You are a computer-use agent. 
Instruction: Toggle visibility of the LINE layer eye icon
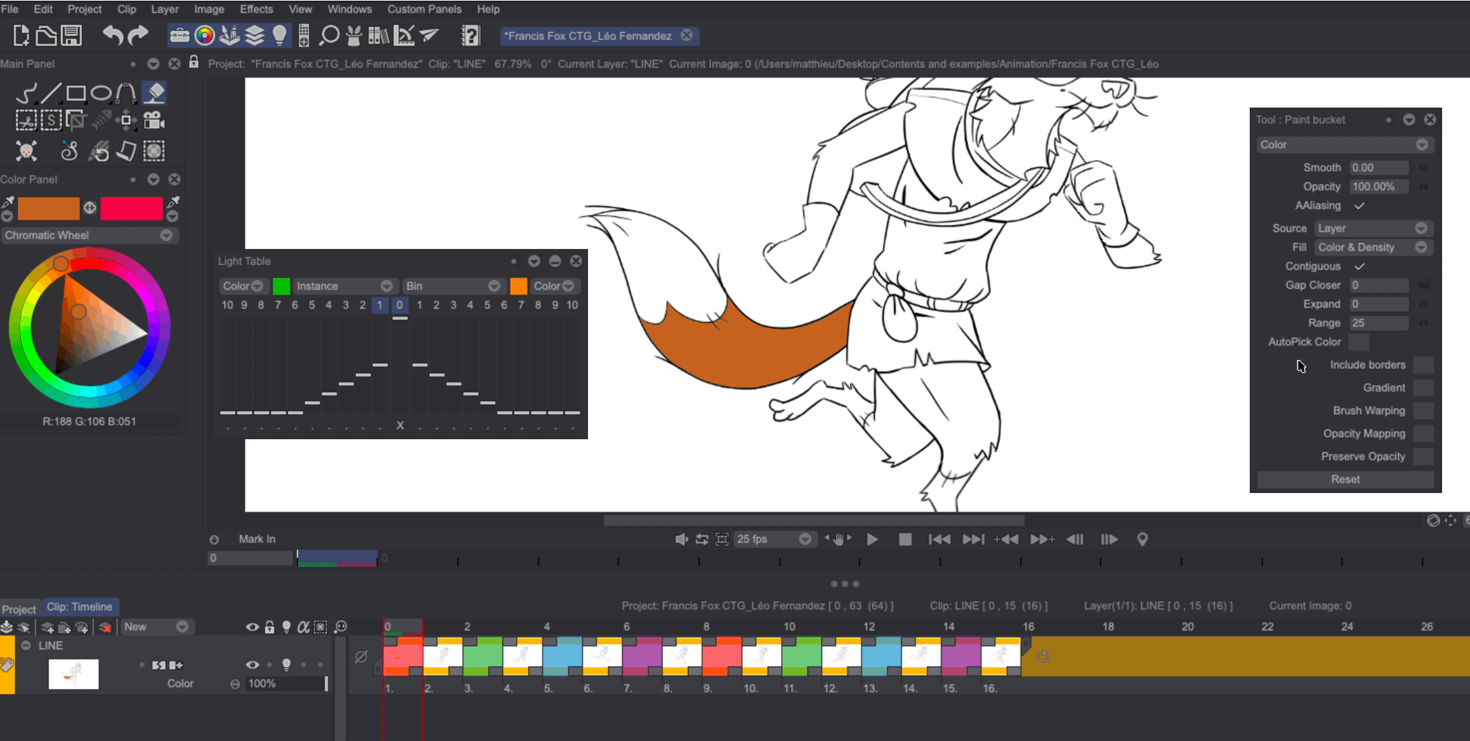coord(253,665)
